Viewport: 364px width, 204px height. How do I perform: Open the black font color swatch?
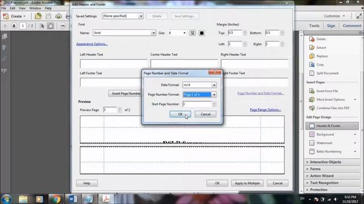[202, 33]
